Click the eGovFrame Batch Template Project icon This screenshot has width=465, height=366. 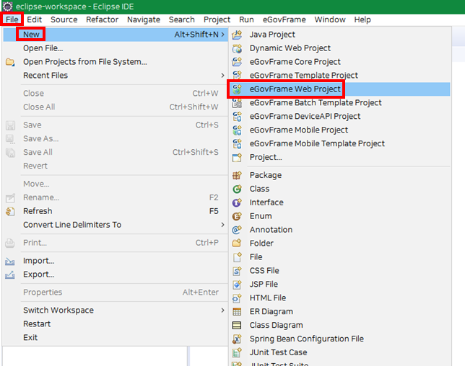pos(237,103)
